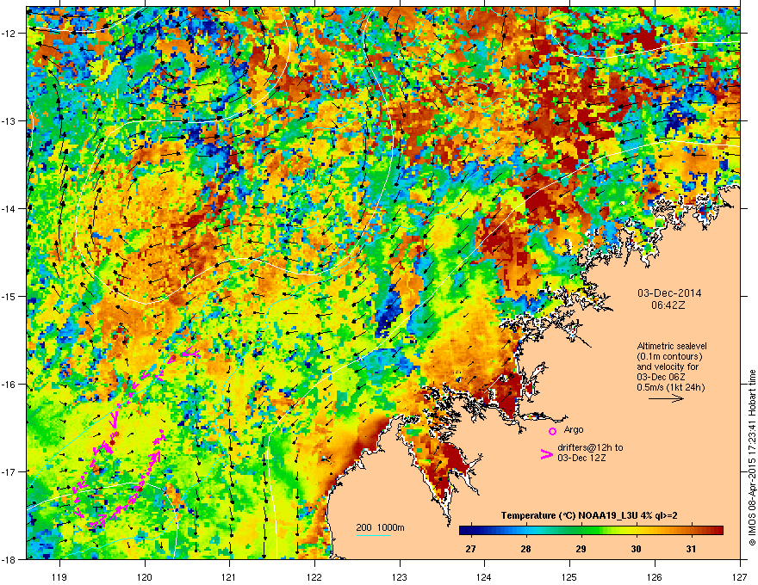Click the 'drifters@12h to' legend label
The image size is (758, 585).
coord(590,447)
